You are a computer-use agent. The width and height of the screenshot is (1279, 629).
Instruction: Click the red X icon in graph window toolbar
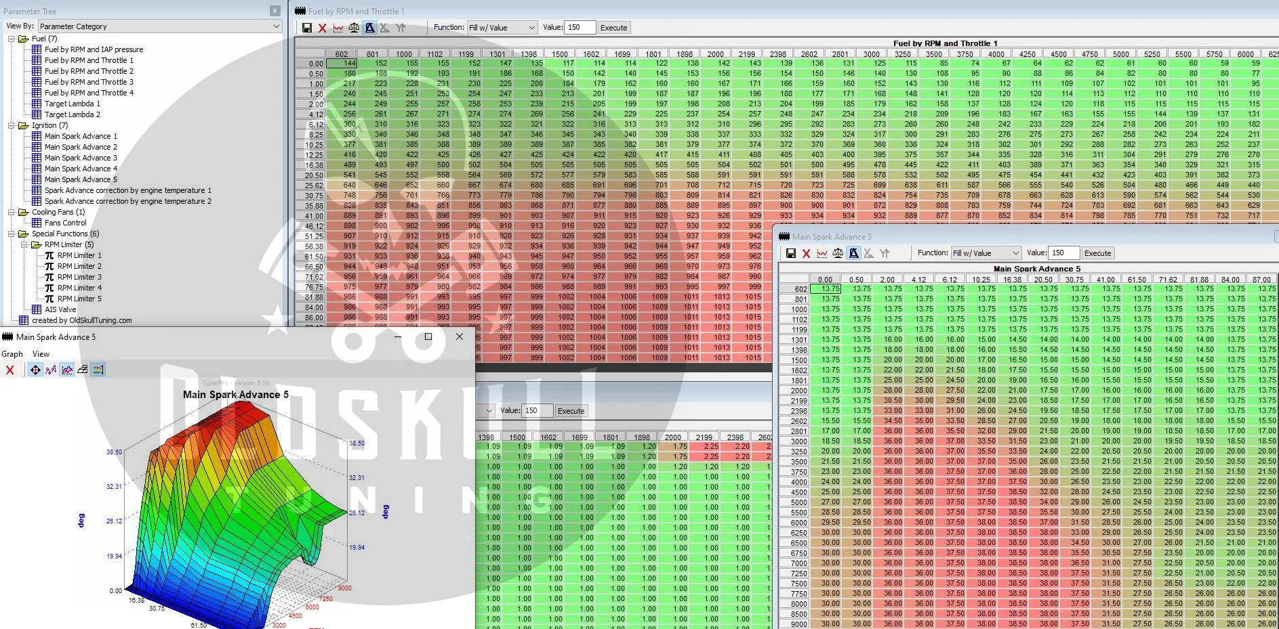pyautogui.click(x=9, y=370)
